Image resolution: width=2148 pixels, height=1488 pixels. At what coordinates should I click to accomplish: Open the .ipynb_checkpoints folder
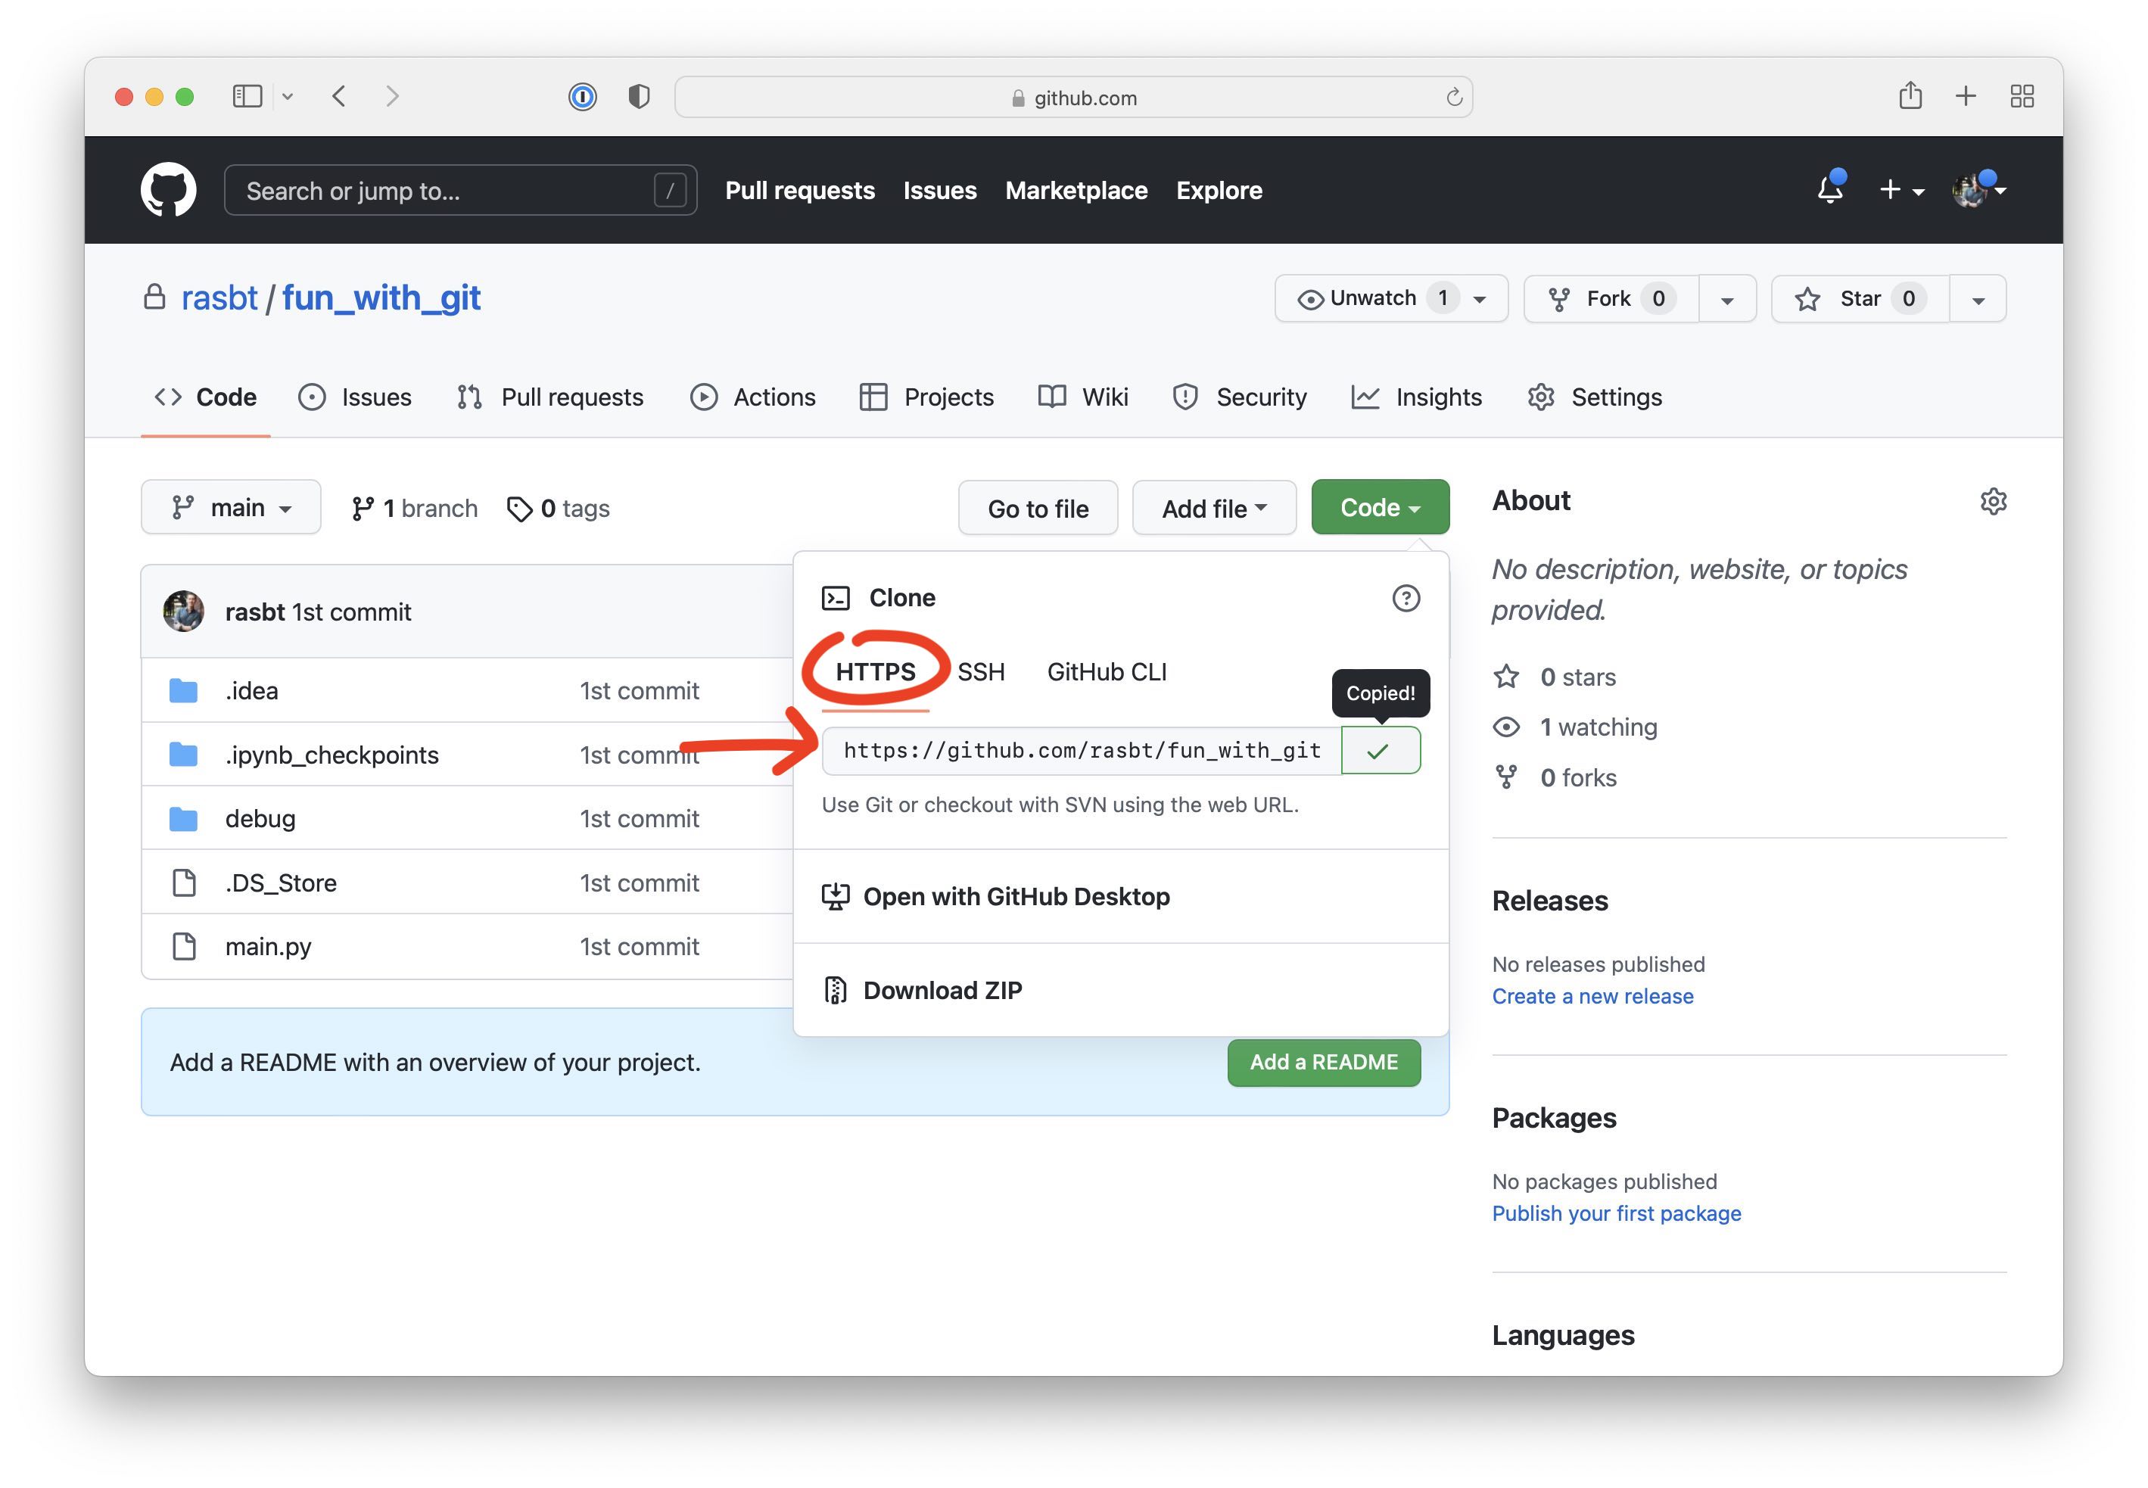coord(332,755)
